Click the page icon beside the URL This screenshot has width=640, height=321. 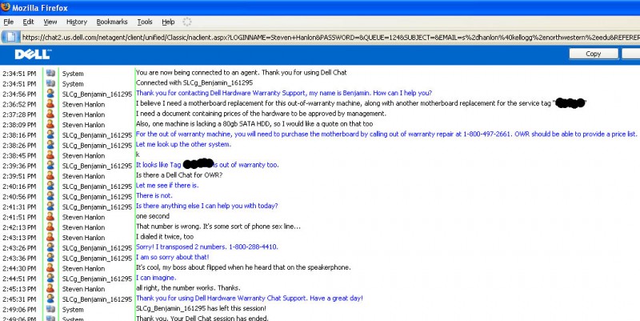(x=10, y=37)
